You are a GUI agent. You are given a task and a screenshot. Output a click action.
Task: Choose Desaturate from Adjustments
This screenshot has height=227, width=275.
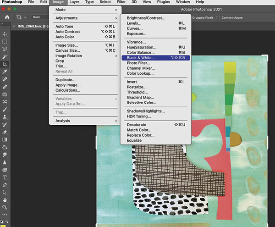coord(156,125)
